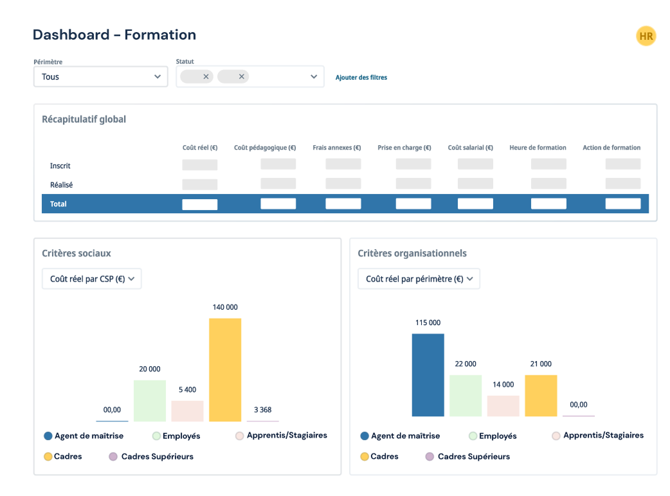Screen dimensions: 670x496
Task: Expand the Statut dropdown arrow
Action: (314, 76)
